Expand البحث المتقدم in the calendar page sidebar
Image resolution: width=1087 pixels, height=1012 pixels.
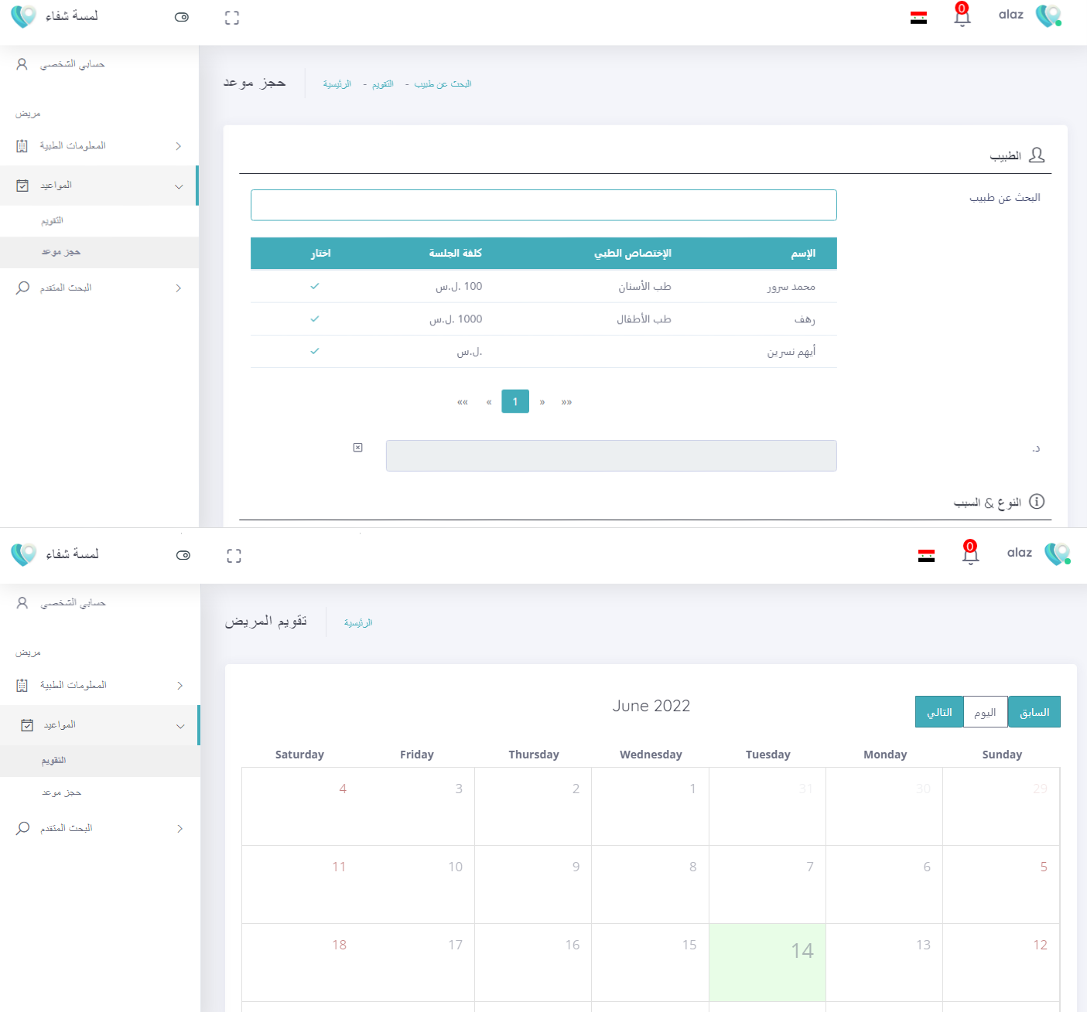(99, 828)
